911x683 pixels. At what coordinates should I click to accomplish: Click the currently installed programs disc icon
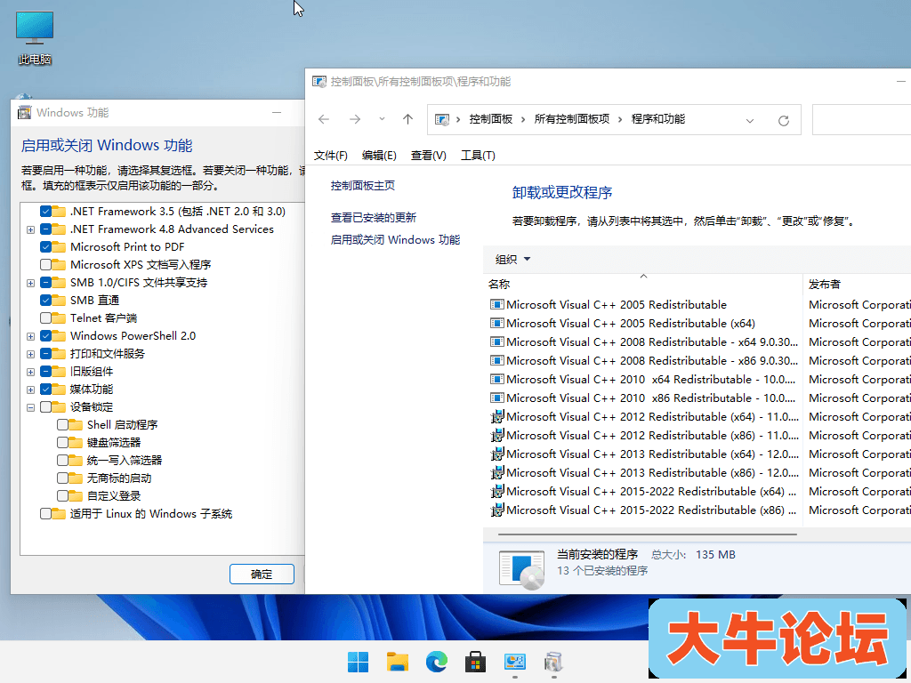click(x=521, y=569)
